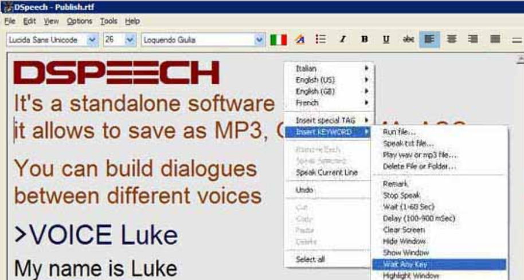Align text to the right
This screenshot has width=524, height=280.
click(x=472, y=40)
